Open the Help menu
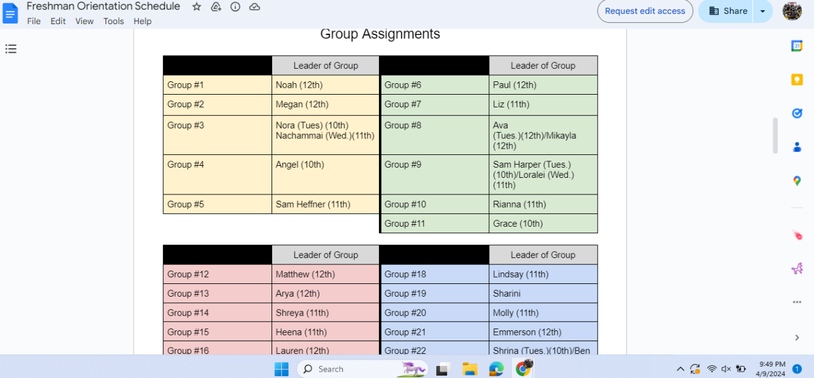Viewport: 814px width, 378px height. coord(142,21)
